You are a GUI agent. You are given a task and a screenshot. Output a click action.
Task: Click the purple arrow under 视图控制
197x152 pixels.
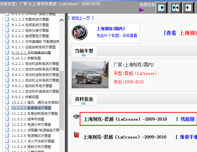pyautogui.click(x=142, y=10)
